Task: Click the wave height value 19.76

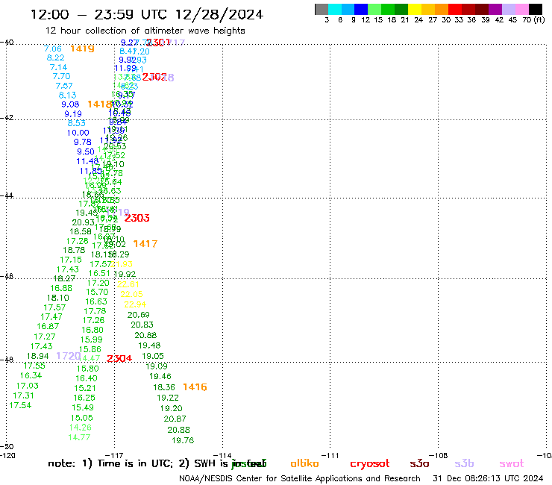Action: pyautogui.click(x=183, y=441)
